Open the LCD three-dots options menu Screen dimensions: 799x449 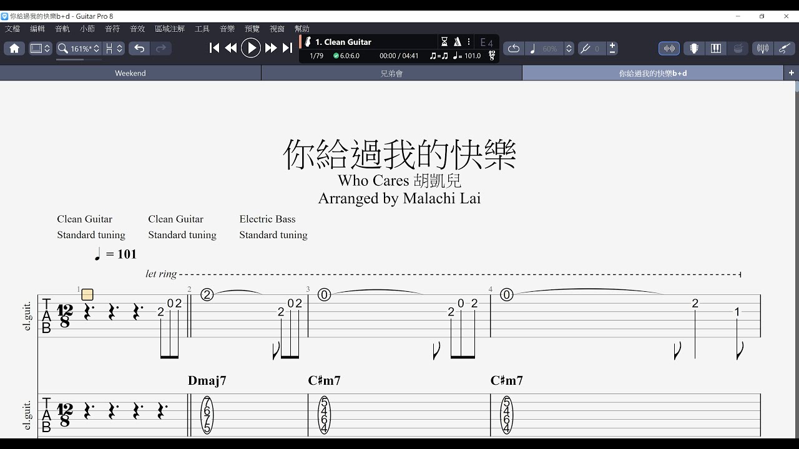tap(469, 42)
